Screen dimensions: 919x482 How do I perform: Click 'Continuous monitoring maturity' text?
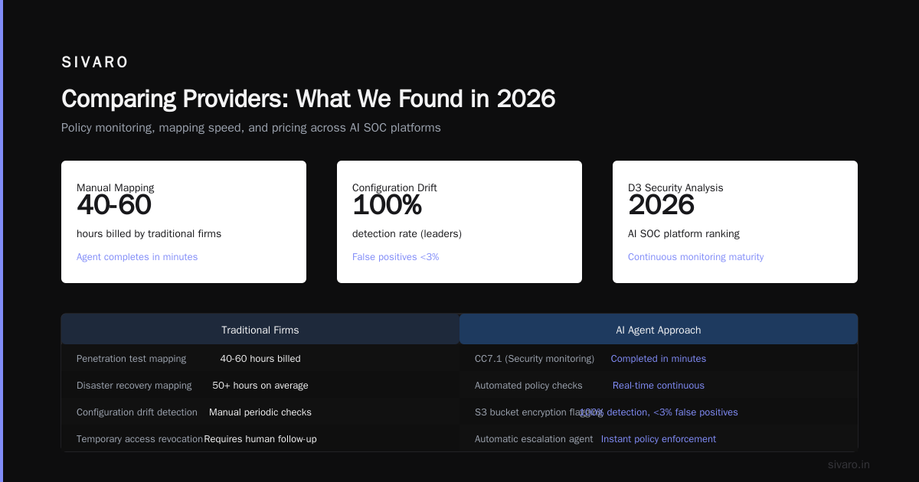(x=695, y=257)
